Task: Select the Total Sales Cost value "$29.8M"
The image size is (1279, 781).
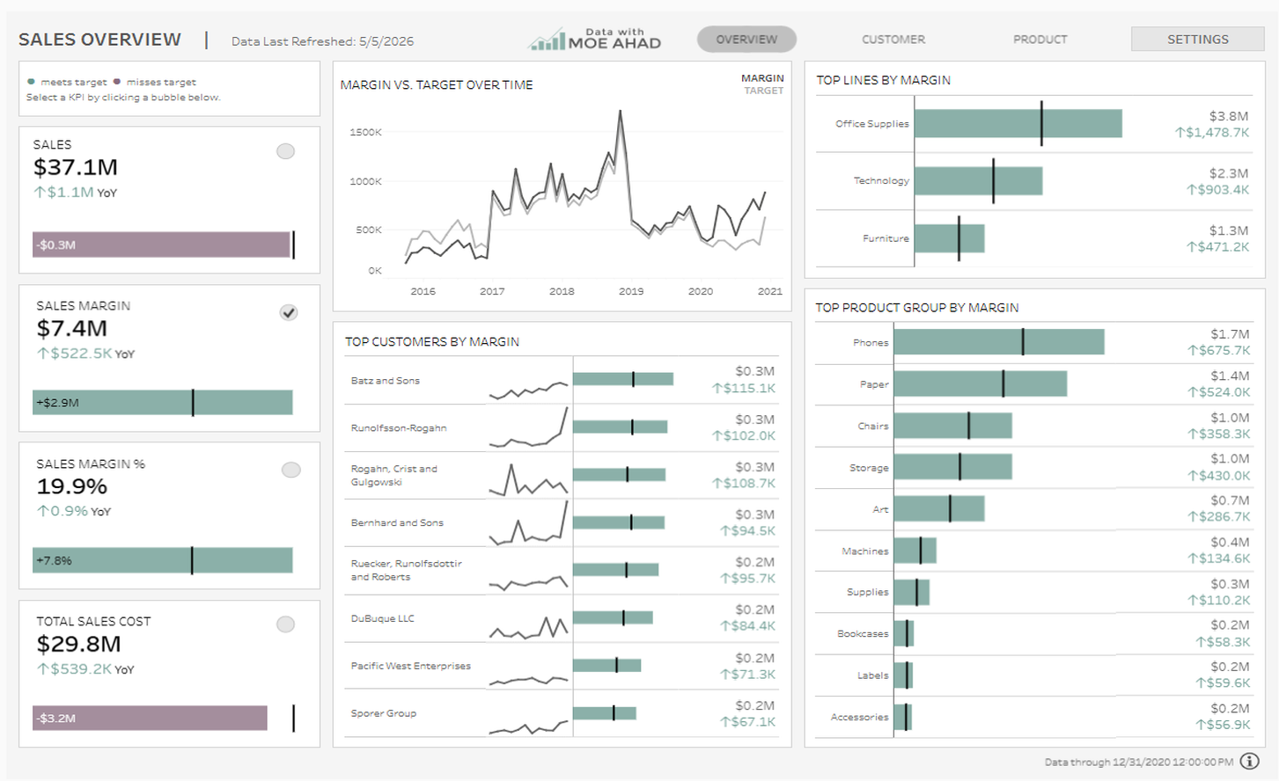Action: tap(79, 644)
